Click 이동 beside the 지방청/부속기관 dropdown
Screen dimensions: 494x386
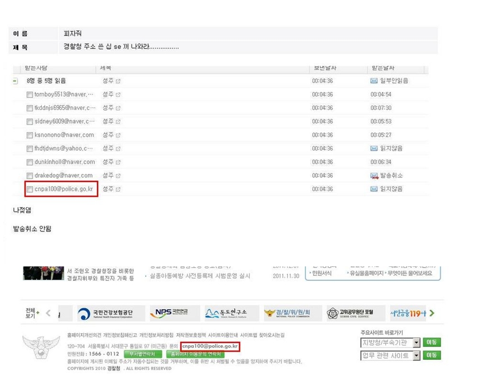432,342
